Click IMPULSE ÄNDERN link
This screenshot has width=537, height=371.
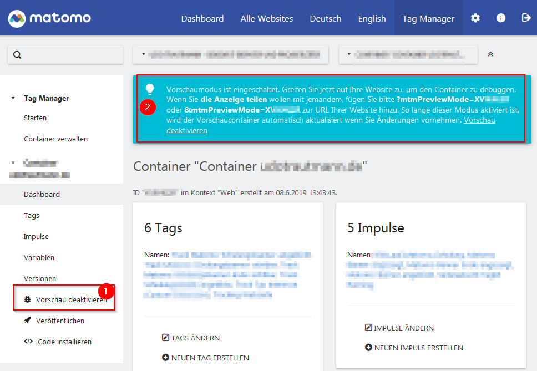(404, 328)
